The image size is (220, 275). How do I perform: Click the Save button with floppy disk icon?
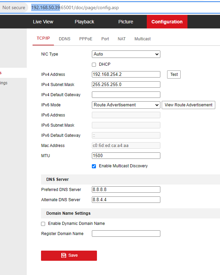coord(69,256)
